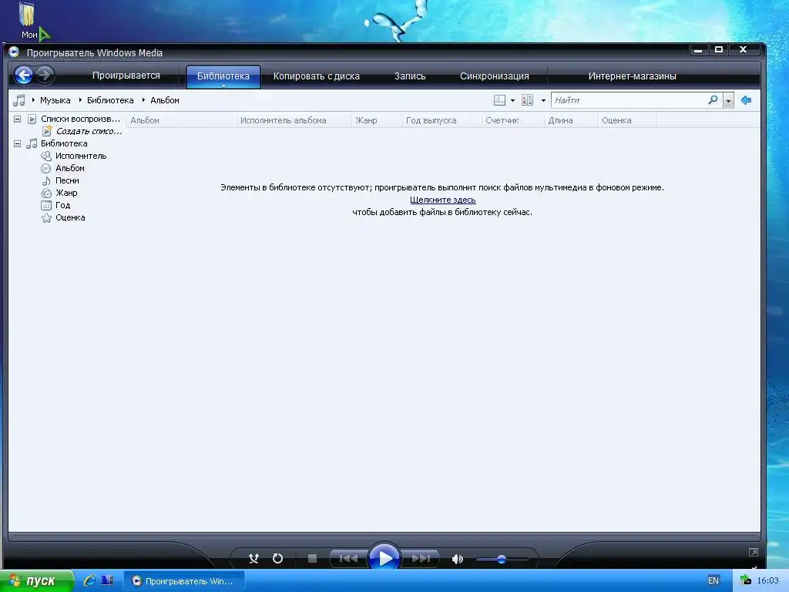Screen dimensions: 789x592
Task: Open the пуск Start menu
Action: click(36, 581)
